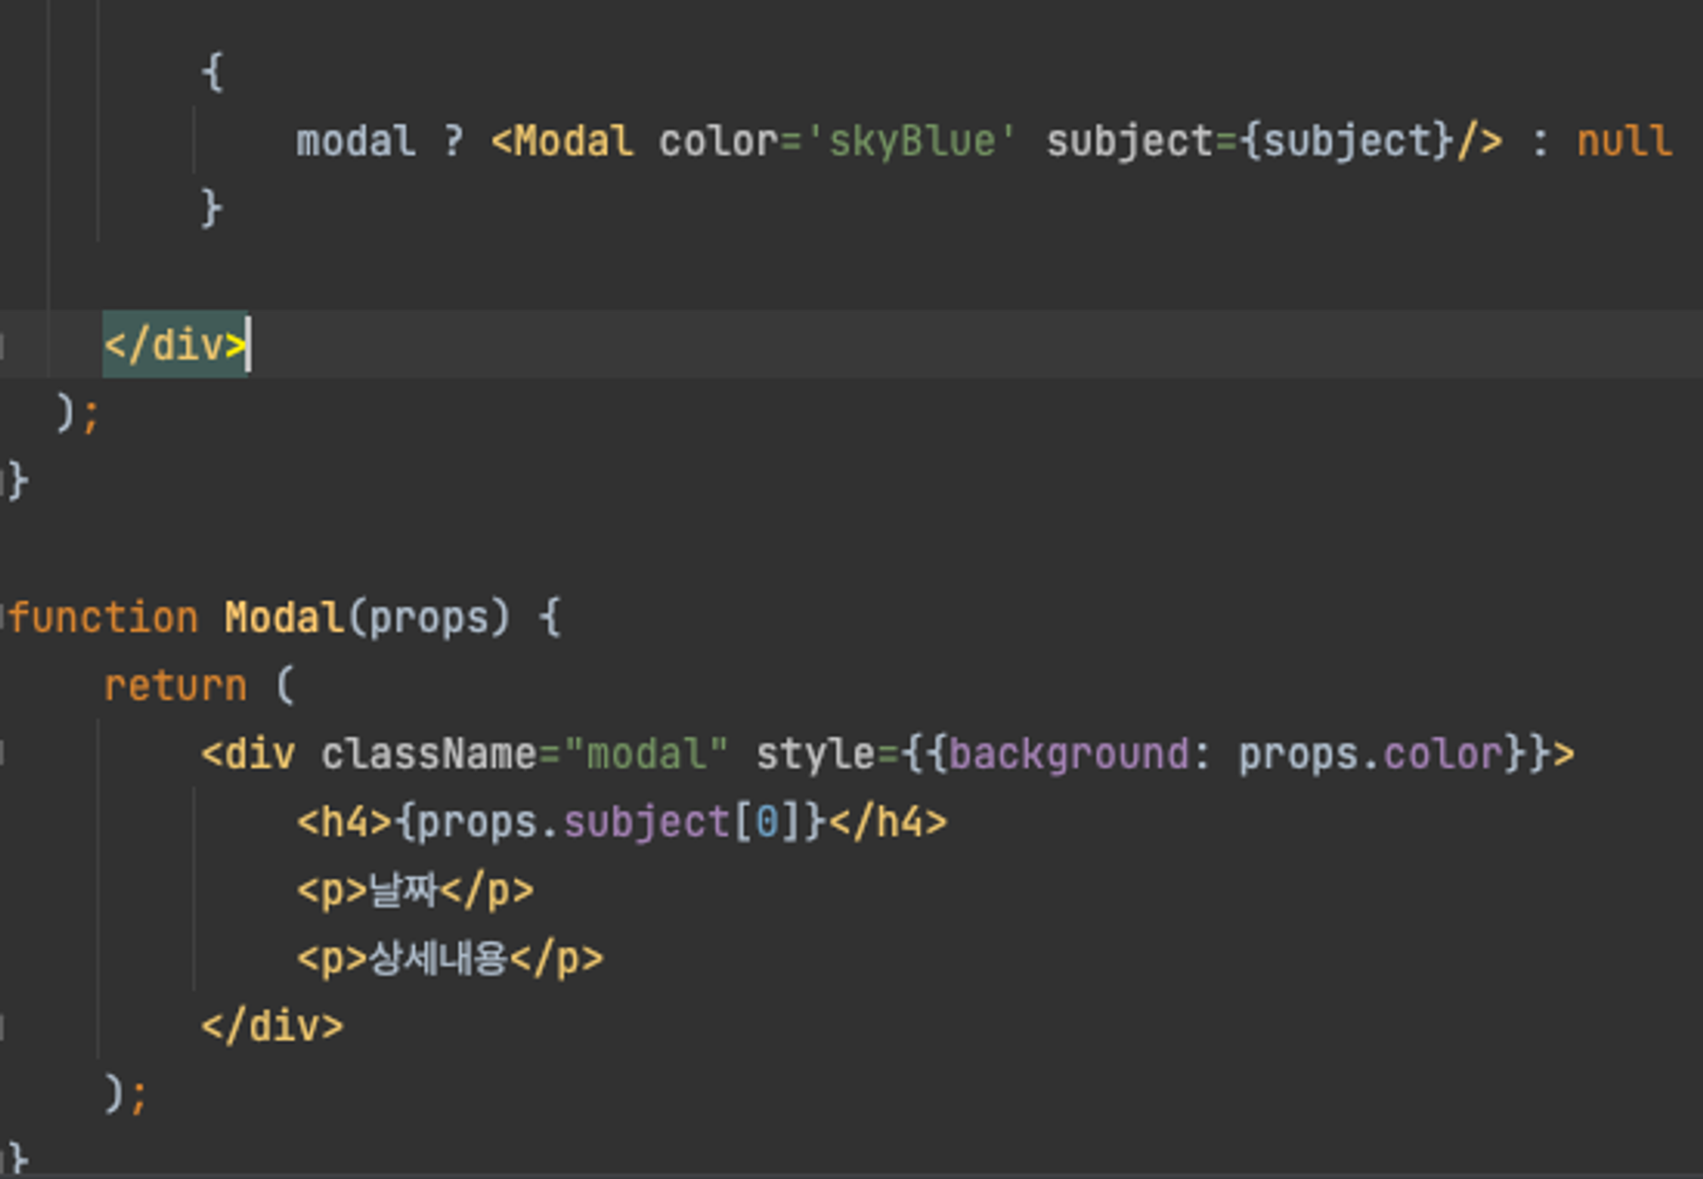Viewport: 1703px width, 1179px height.
Task: Click the function keyword before Modal
Action: [x=102, y=615]
